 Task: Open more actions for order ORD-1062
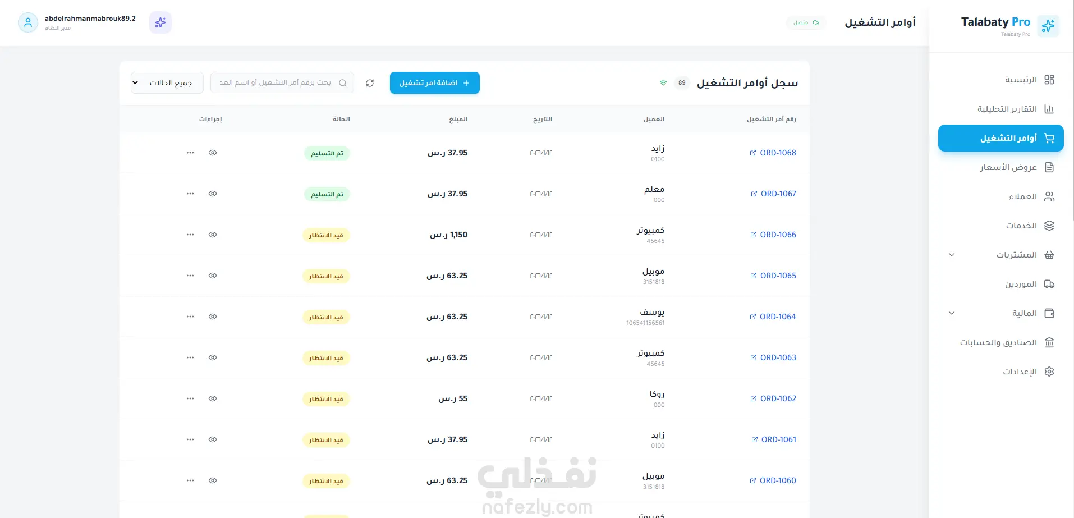tap(190, 398)
